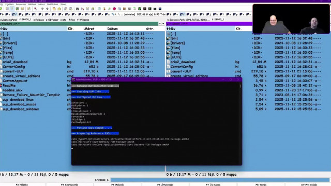The width and height of the screenshot is (331, 186).
Task: Select [UUPs] folder in left panel
Action: (8, 57)
